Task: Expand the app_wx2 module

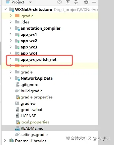Action: [x=11, y=41]
